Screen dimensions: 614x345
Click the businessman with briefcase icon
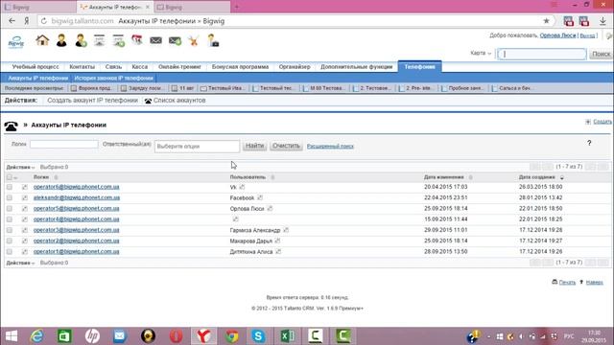[213, 40]
